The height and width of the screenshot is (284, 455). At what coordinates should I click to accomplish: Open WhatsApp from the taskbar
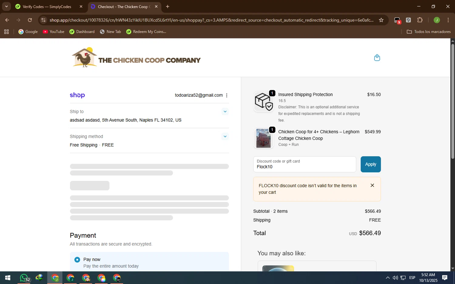(x=24, y=278)
